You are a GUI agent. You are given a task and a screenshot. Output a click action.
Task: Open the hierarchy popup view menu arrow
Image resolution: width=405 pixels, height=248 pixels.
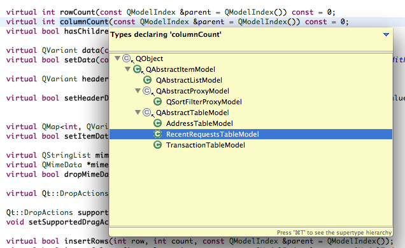pyautogui.click(x=386, y=34)
